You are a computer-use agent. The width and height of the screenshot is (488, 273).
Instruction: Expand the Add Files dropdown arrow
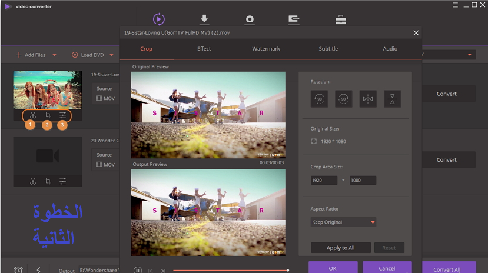(55, 55)
